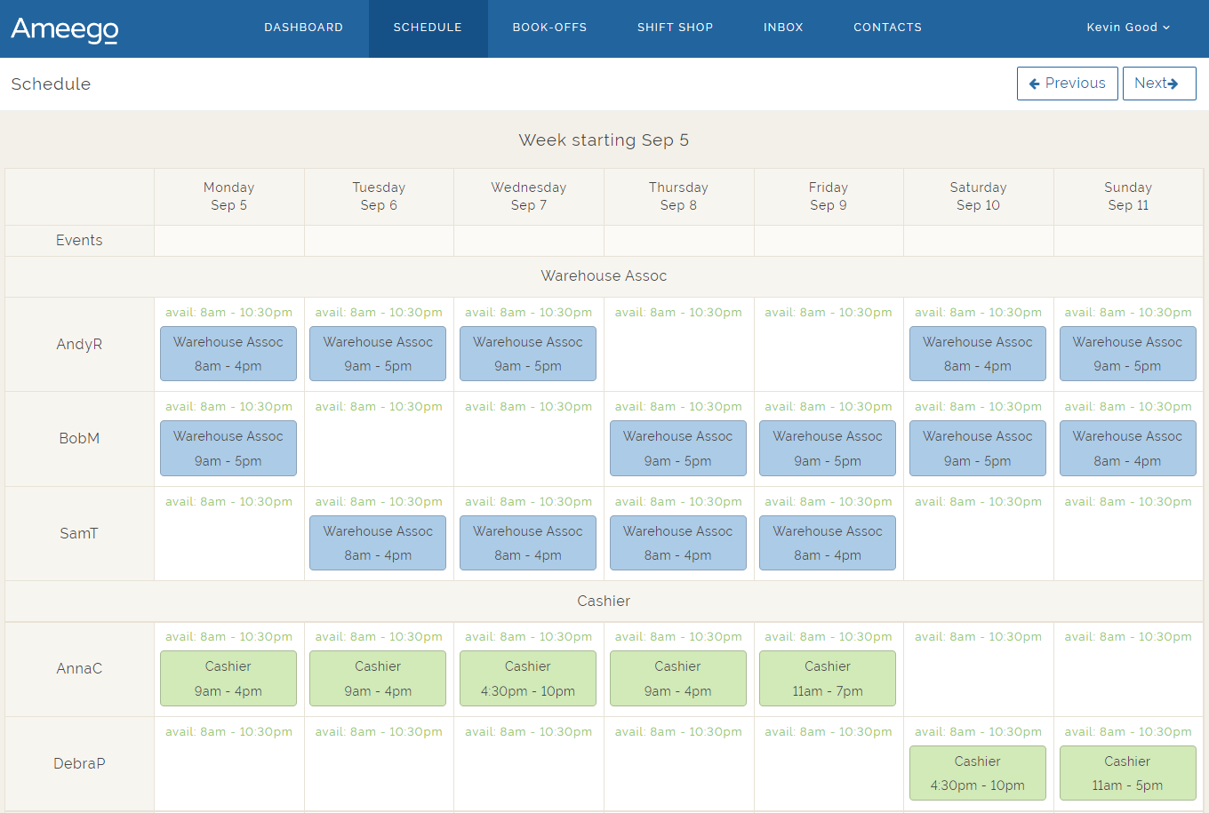
Task: Click SamT's Friday 8am-4pm shift
Action: pyautogui.click(x=828, y=543)
